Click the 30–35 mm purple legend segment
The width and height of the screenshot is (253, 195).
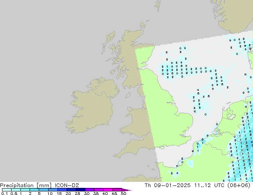pyautogui.click(x=89, y=190)
